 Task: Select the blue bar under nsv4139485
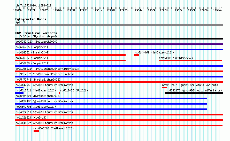point(111,104)
